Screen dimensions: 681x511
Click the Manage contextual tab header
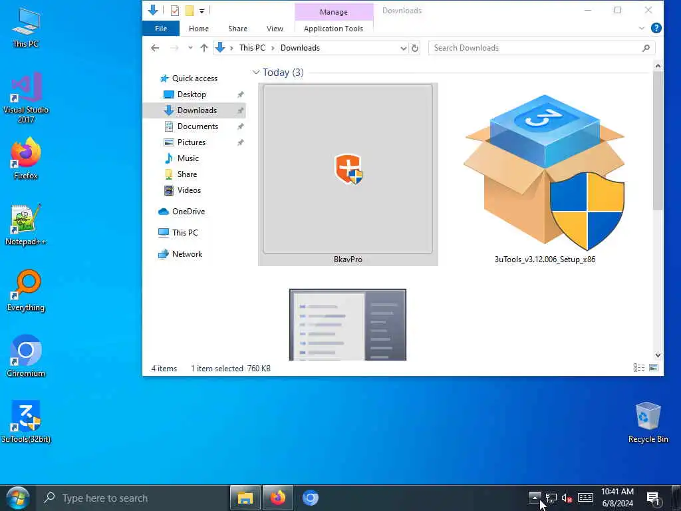334,12
